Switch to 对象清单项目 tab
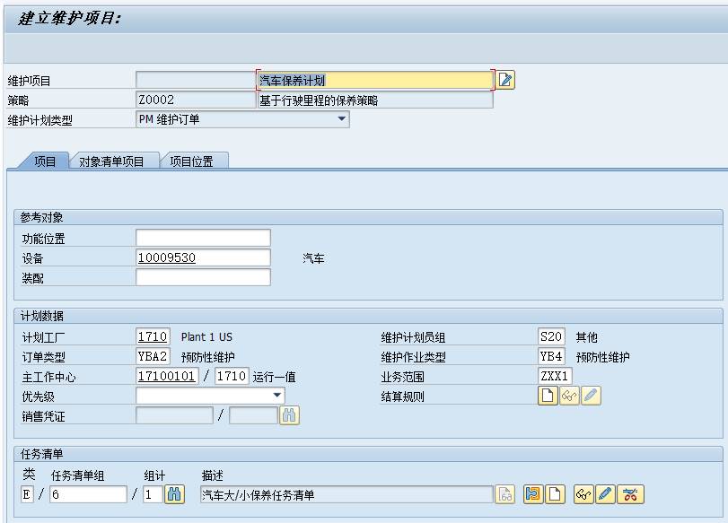The width and height of the screenshot is (728, 523). coord(111,161)
